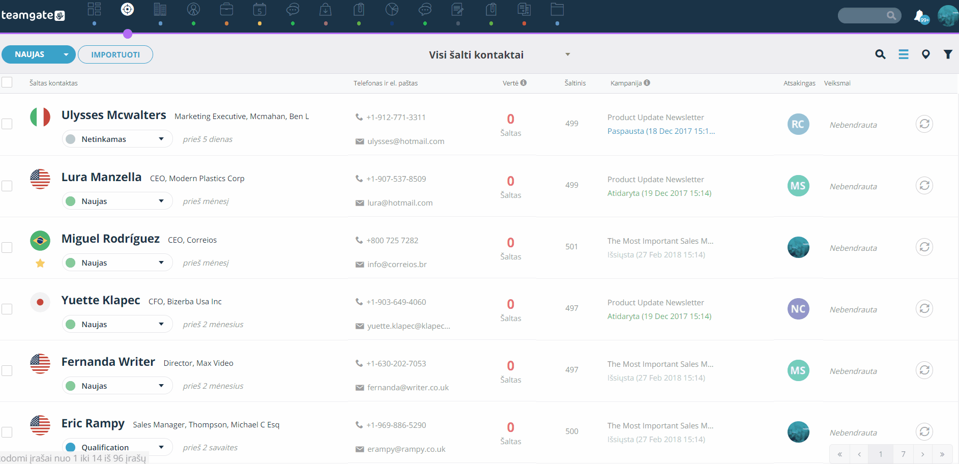Screen dimensions: 959x464
Task: Open the pie chart reports icon
Action: click(x=392, y=9)
